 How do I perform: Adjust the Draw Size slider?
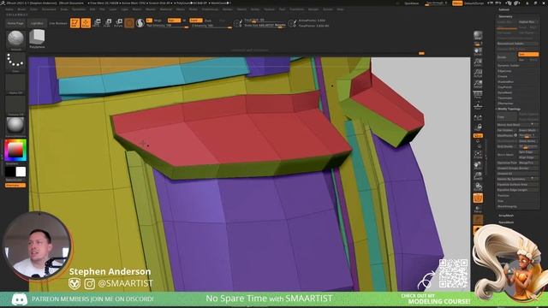(265, 26)
